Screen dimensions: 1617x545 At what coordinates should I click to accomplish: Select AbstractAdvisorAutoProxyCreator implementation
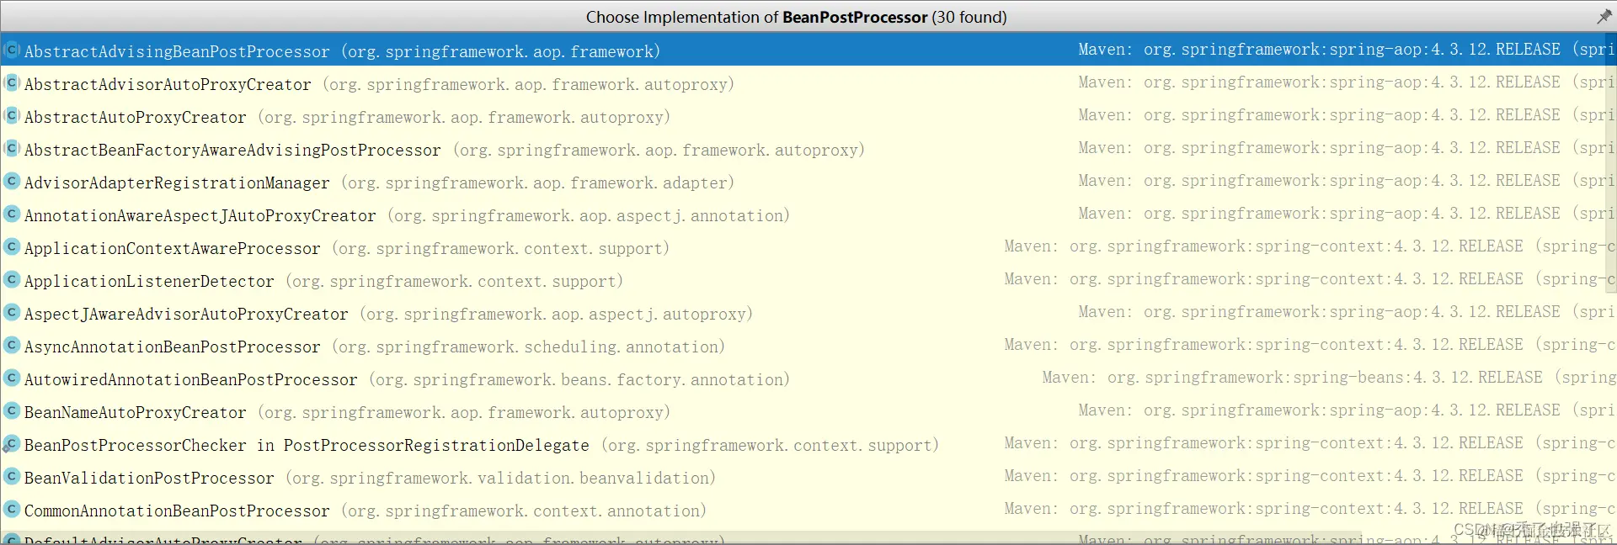point(168,84)
